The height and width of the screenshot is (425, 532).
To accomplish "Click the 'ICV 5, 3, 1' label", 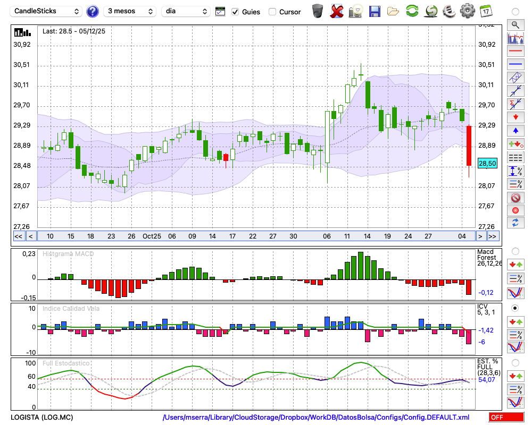I will [486, 309].
